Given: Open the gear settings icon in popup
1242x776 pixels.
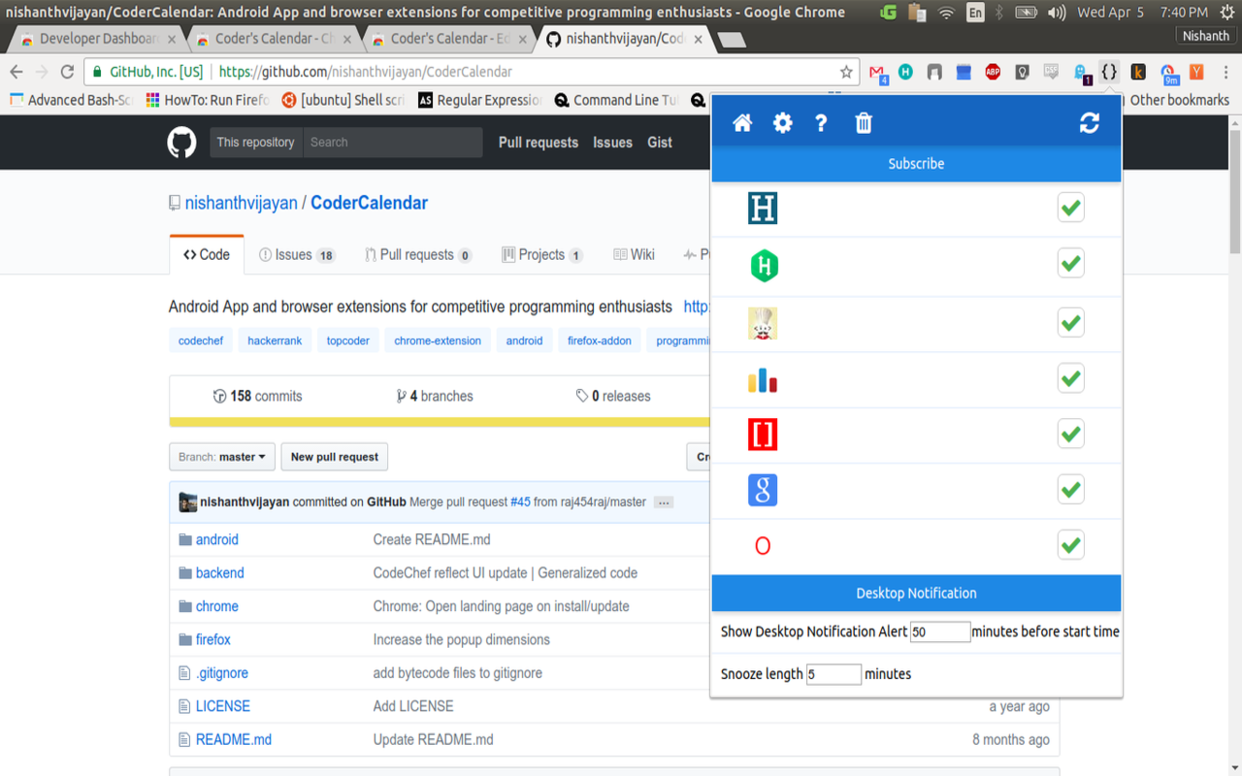Looking at the screenshot, I should tap(782, 123).
